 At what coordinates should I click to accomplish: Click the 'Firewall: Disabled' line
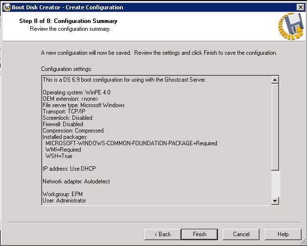pos(63,124)
